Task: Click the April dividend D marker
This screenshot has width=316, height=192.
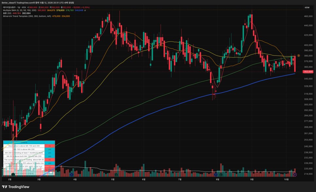Action: [x=71, y=175]
